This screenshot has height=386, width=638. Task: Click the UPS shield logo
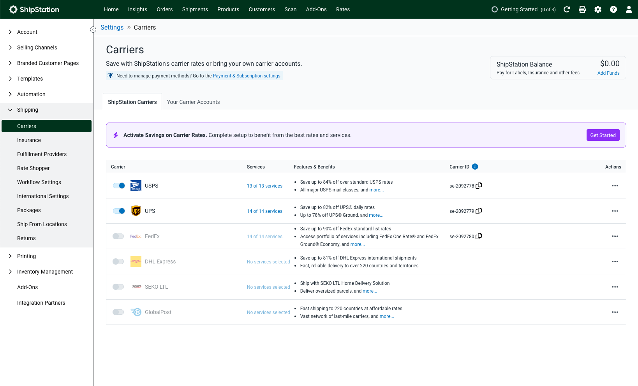(136, 211)
